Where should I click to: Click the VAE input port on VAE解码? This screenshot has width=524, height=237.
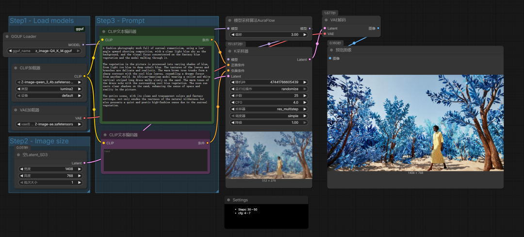[325, 34]
